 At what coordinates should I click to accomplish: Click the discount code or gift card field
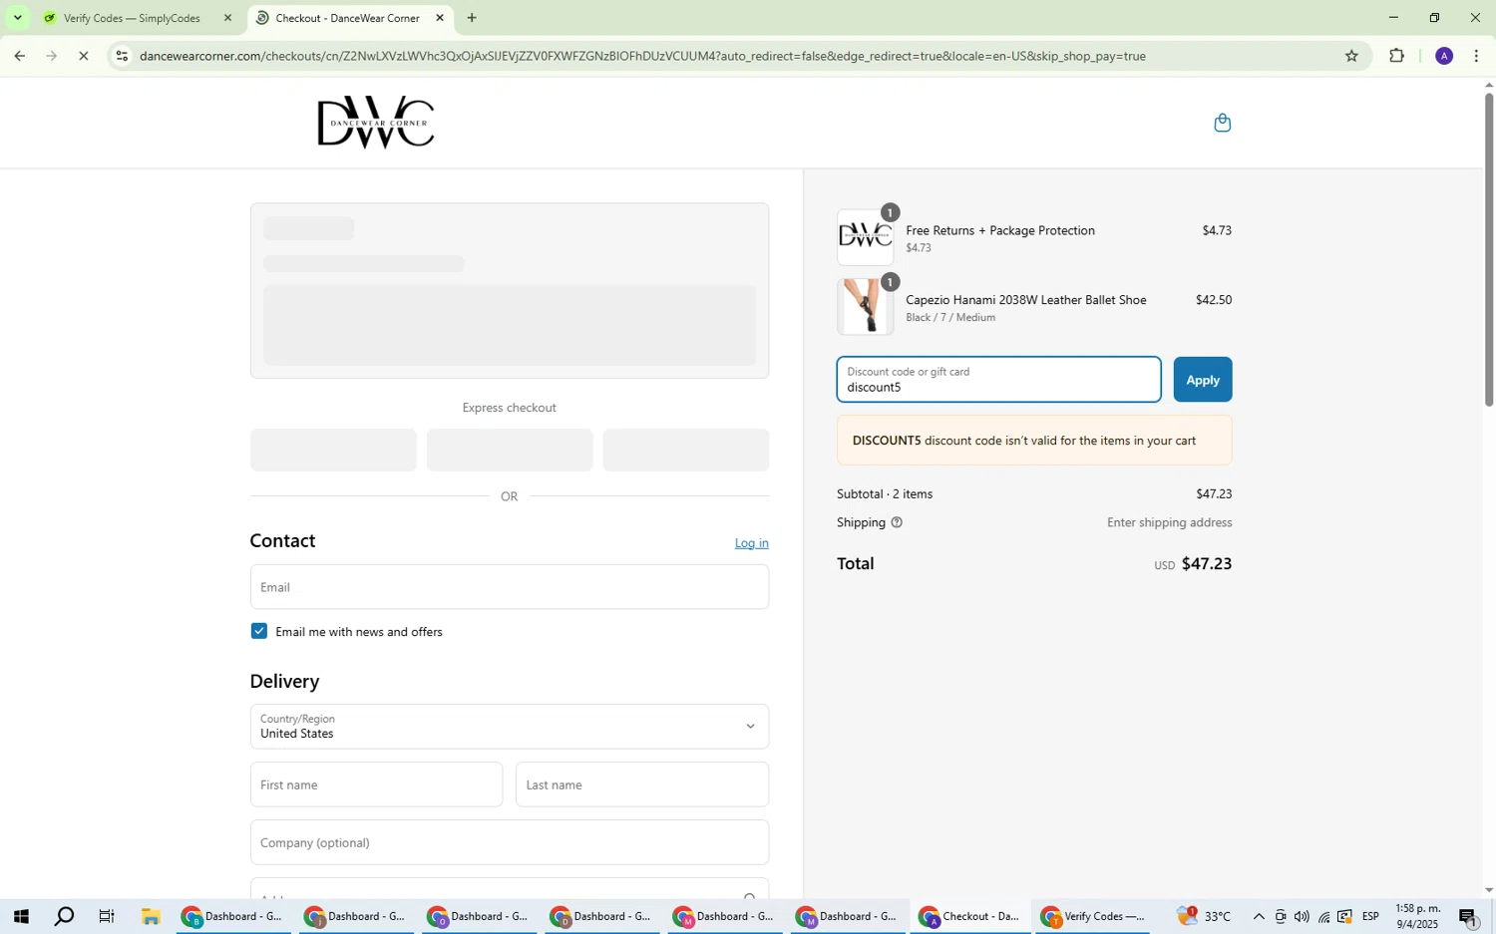(998, 380)
